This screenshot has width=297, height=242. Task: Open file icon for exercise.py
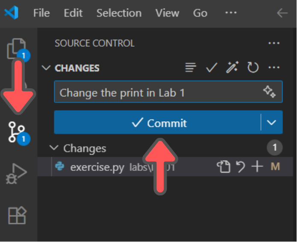coord(223,167)
